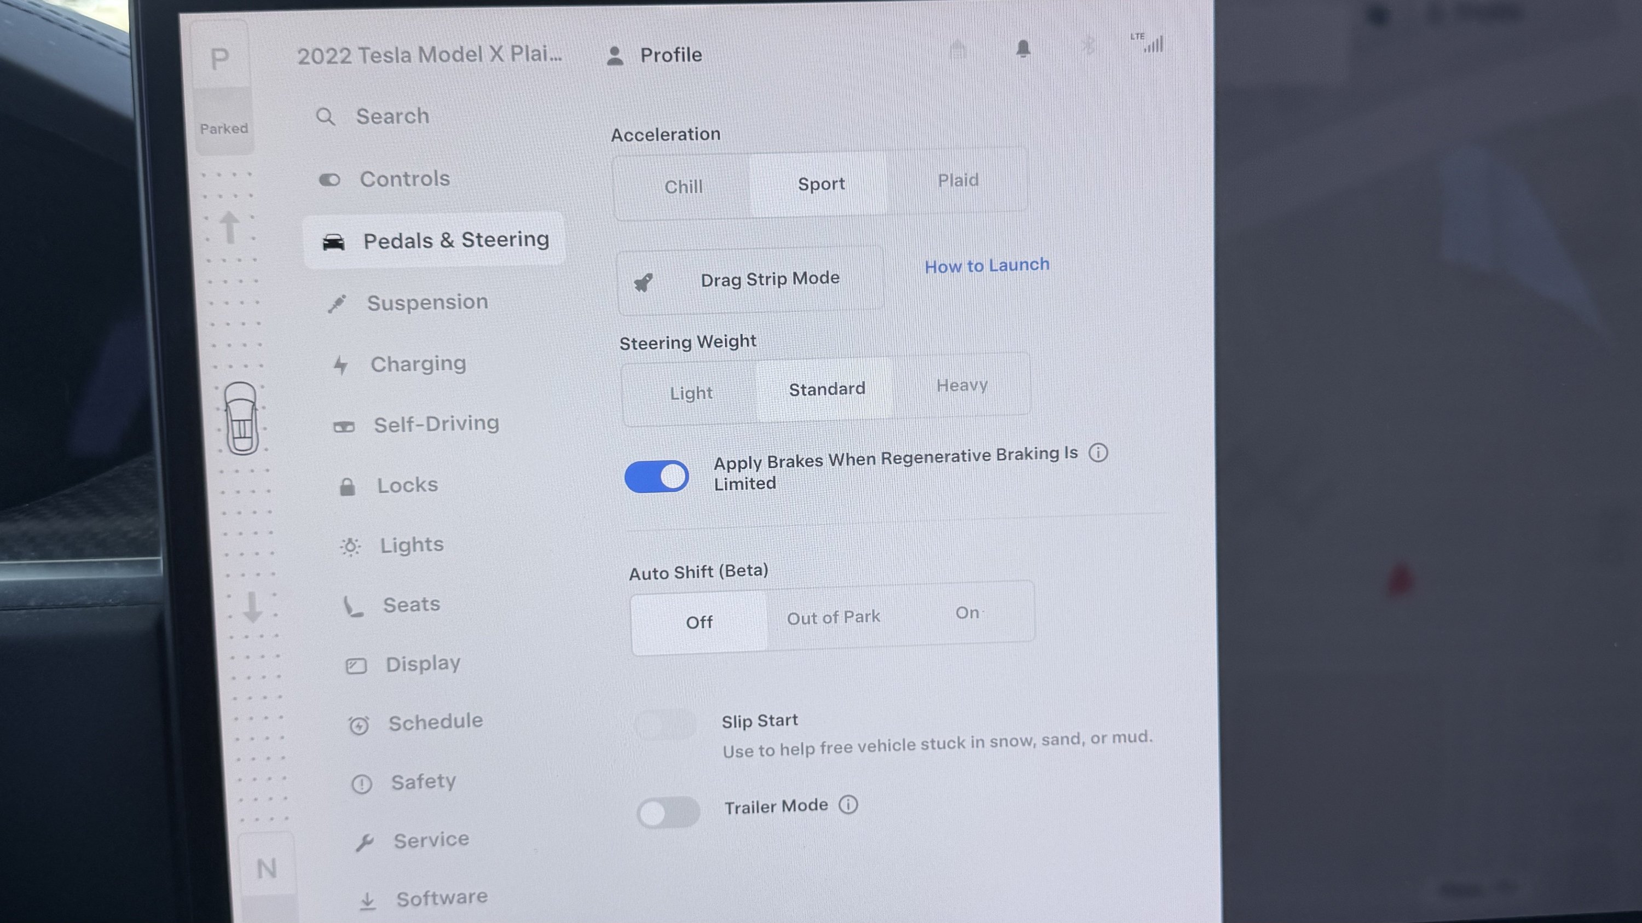
Task: Tap the faint Bluetooth icon in status bar
Action: tap(1089, 45)
